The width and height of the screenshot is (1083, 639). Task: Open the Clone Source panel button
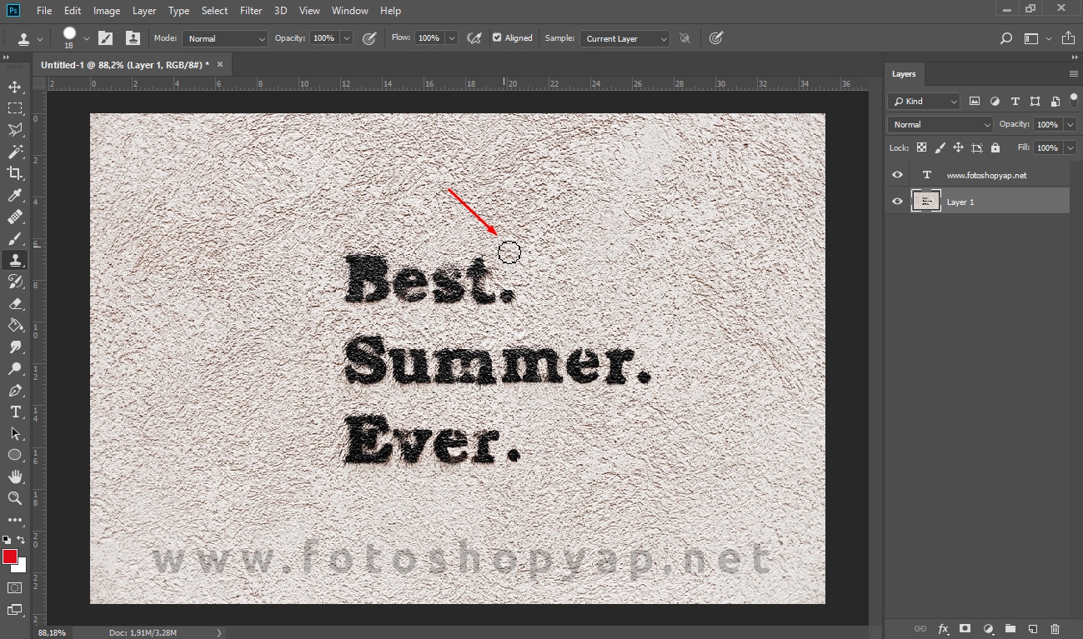click(133, 38)
